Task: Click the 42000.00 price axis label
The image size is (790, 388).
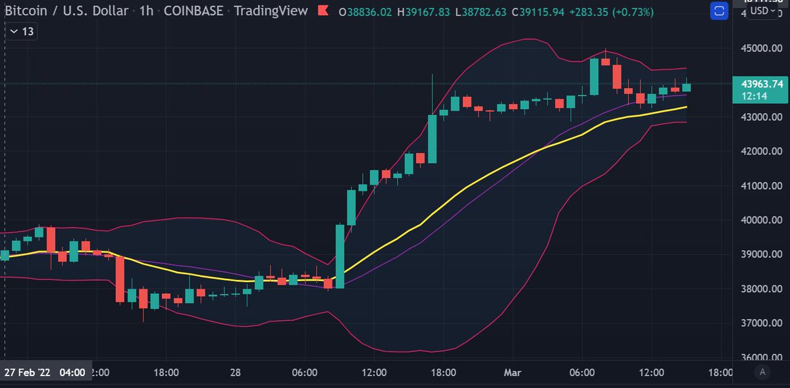Action: coord(761,152)
